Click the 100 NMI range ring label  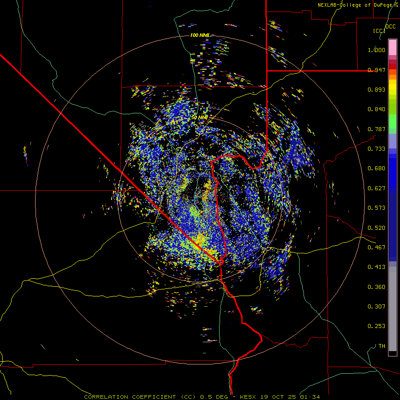click(x=200, y=35)
